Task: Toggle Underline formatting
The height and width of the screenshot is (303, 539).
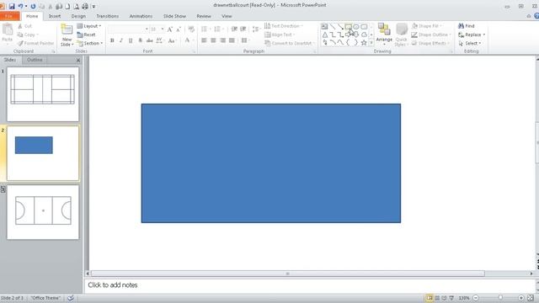Action: 131,40
